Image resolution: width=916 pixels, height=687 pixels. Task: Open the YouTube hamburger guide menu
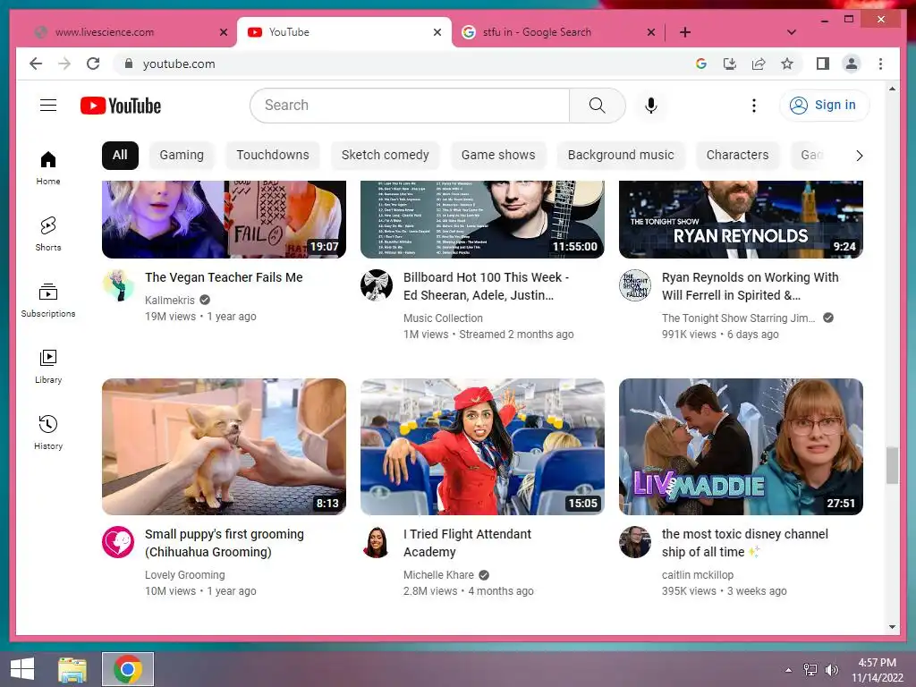(48, 106)
